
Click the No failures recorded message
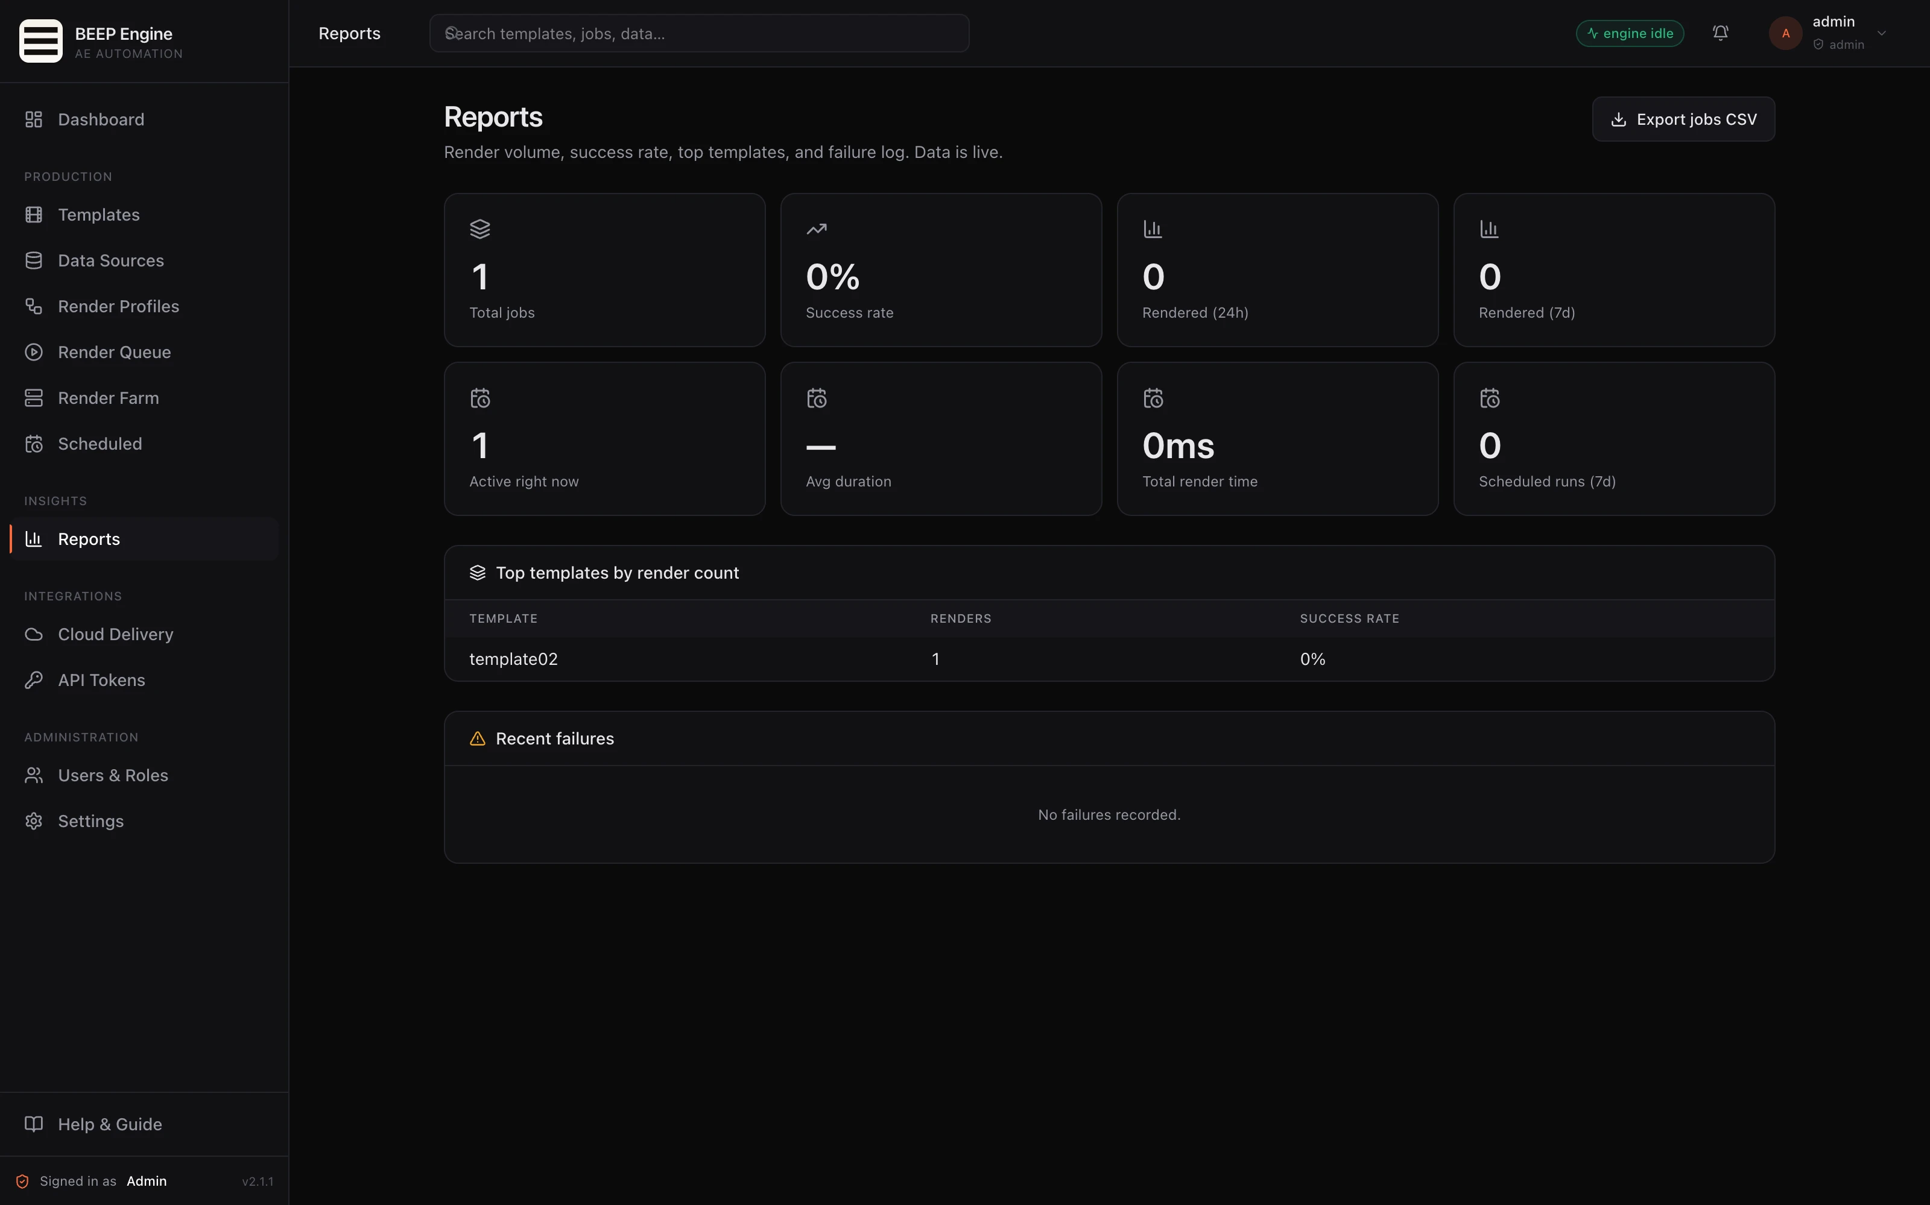[x=1109, y=814]
